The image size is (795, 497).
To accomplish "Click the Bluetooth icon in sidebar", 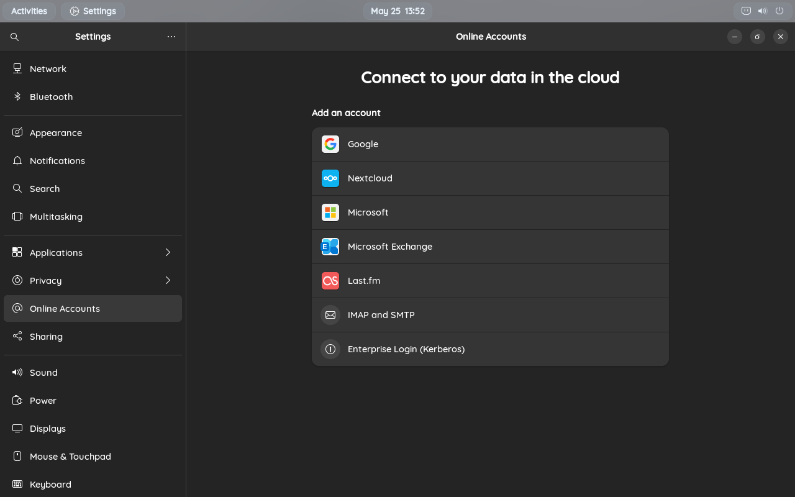I will pos(17,96).
